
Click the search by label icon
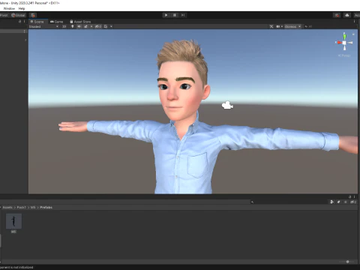(339, 202)
